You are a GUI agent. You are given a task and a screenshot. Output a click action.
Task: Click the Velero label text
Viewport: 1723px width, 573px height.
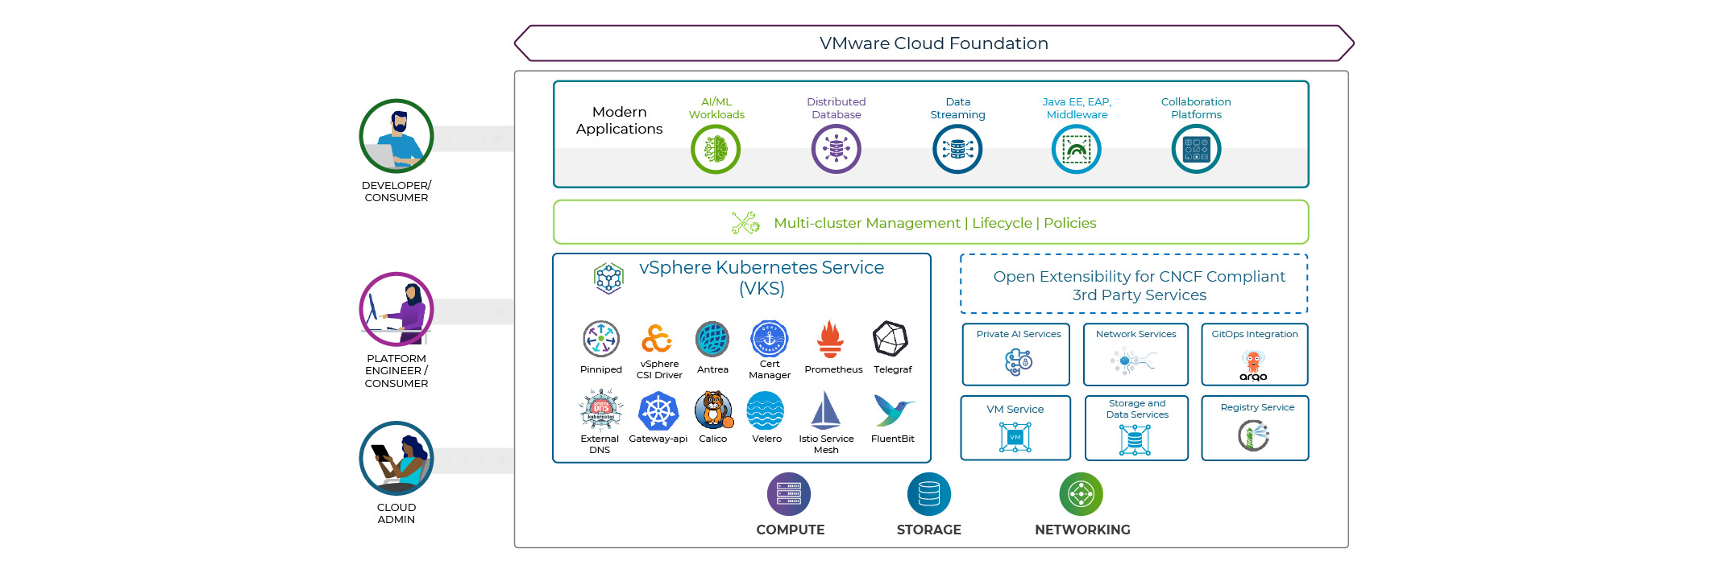tap(767, 439)
